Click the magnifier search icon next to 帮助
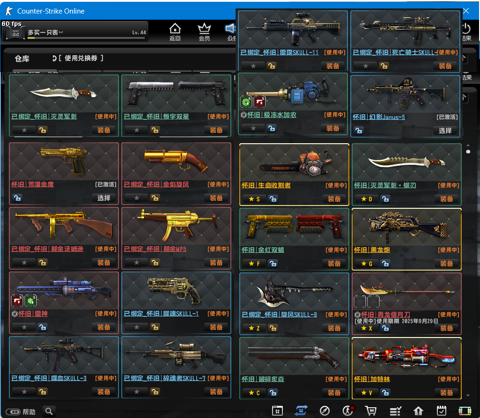480x418 pixels. tap(49, 411)
